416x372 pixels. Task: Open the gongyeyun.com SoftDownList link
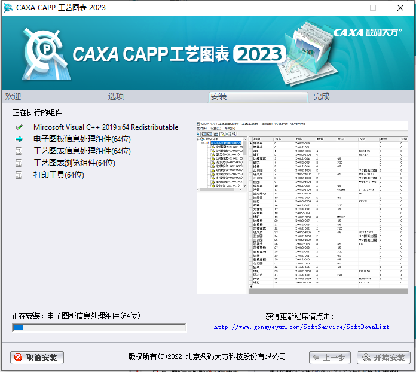pos(301,327)
